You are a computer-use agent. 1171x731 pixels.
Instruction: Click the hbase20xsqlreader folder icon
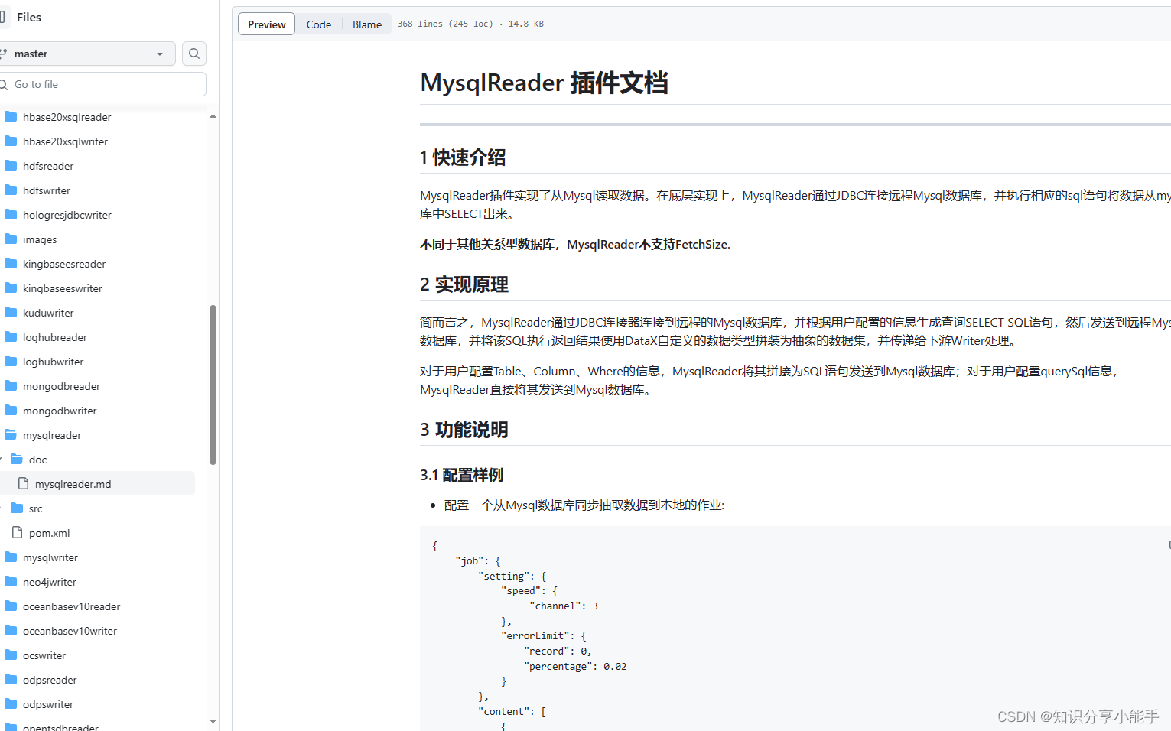coord(11,117)
